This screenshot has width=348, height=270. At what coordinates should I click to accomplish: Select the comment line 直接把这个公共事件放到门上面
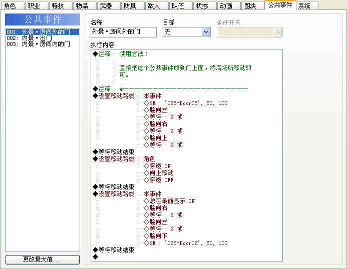186,68
